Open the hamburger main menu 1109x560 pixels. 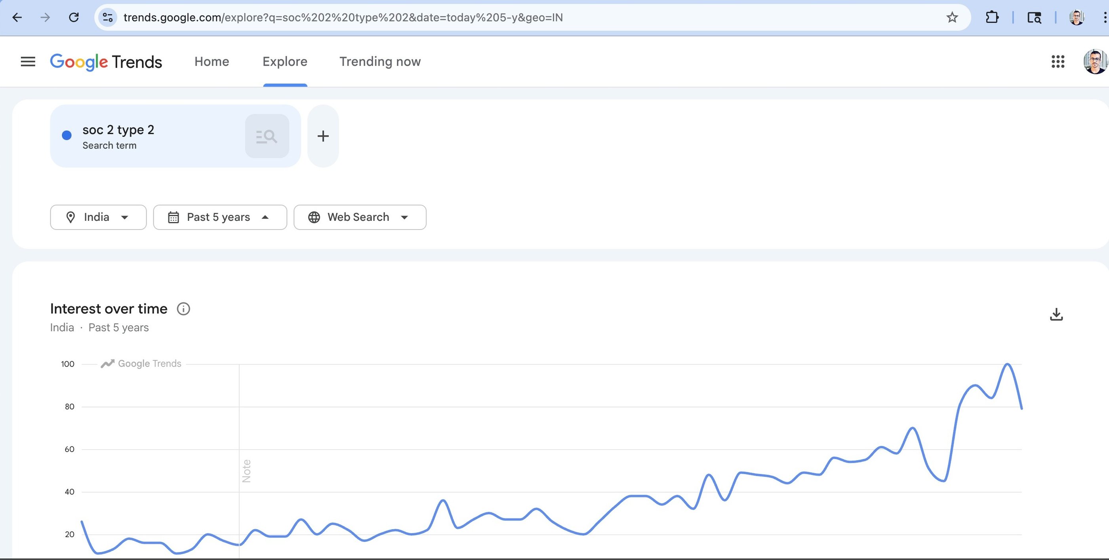28,61
